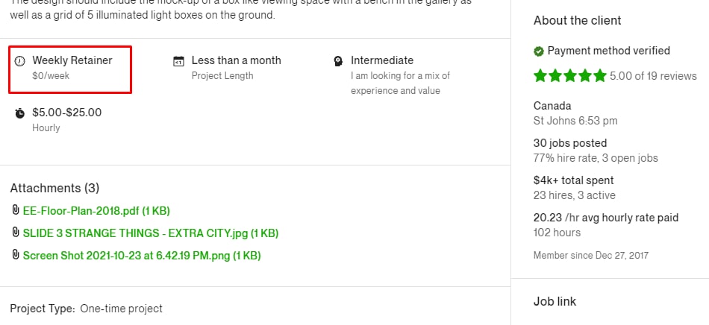Click the Attachments (3) heading
The width and height of the screenshot is (709, 325).
tap(54, 188)
